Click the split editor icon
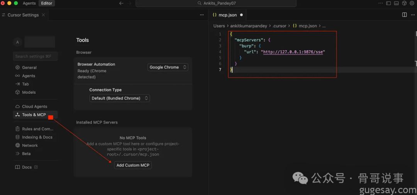417x195 pixels. [x=404, y=15]
